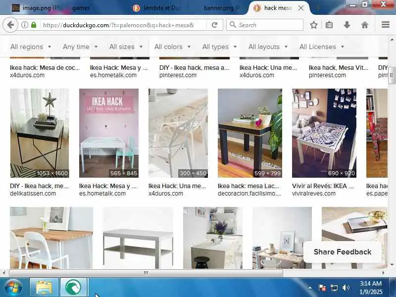Screen dimensions: 396x297
Task: Switch to the Pale Moon taskbar icon
Action: point(73,288)
